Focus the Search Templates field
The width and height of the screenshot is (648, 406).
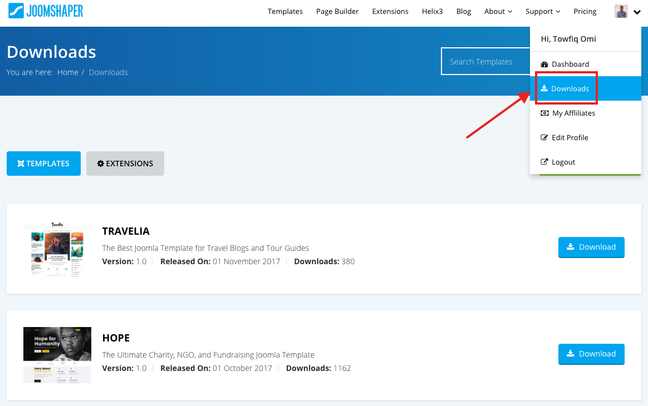485,62
